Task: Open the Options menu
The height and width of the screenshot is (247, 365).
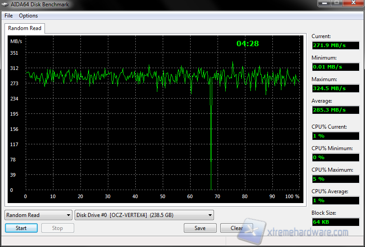Action: click(x=28, y=16)
